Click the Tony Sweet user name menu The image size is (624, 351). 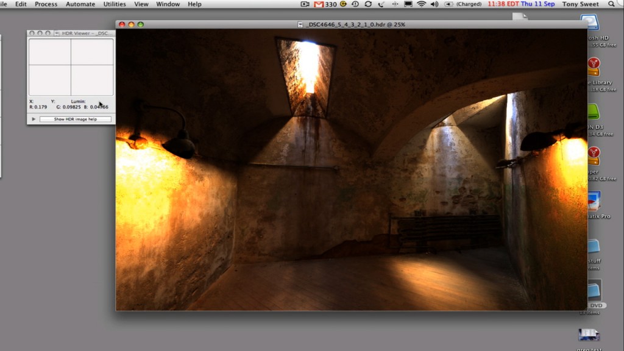coord(579,4)
